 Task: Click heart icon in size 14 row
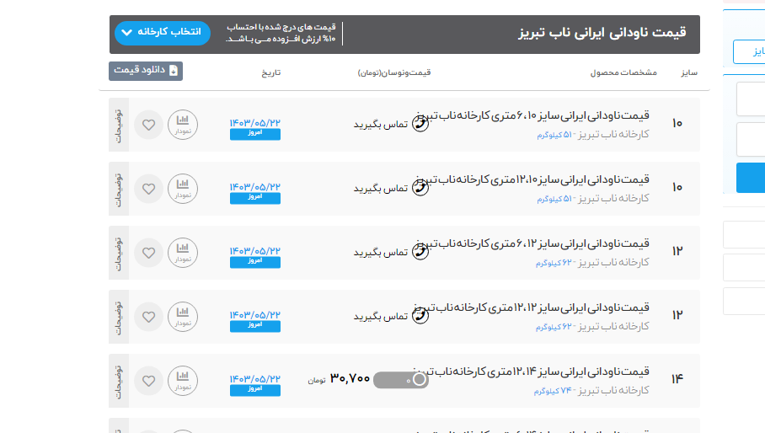pyautogui.click(x=149, y=381)
